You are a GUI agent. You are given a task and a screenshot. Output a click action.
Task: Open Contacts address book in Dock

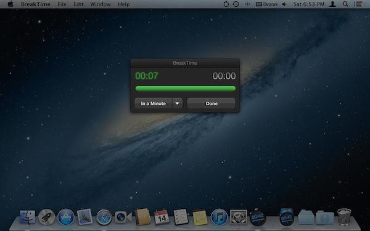point(142,217)
